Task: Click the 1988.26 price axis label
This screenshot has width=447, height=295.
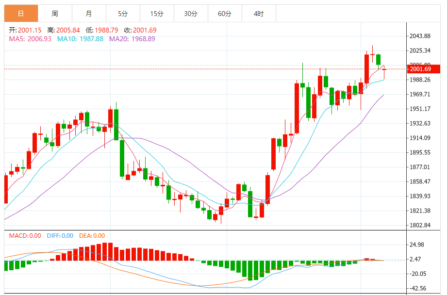Action: [x=420, y=80]
